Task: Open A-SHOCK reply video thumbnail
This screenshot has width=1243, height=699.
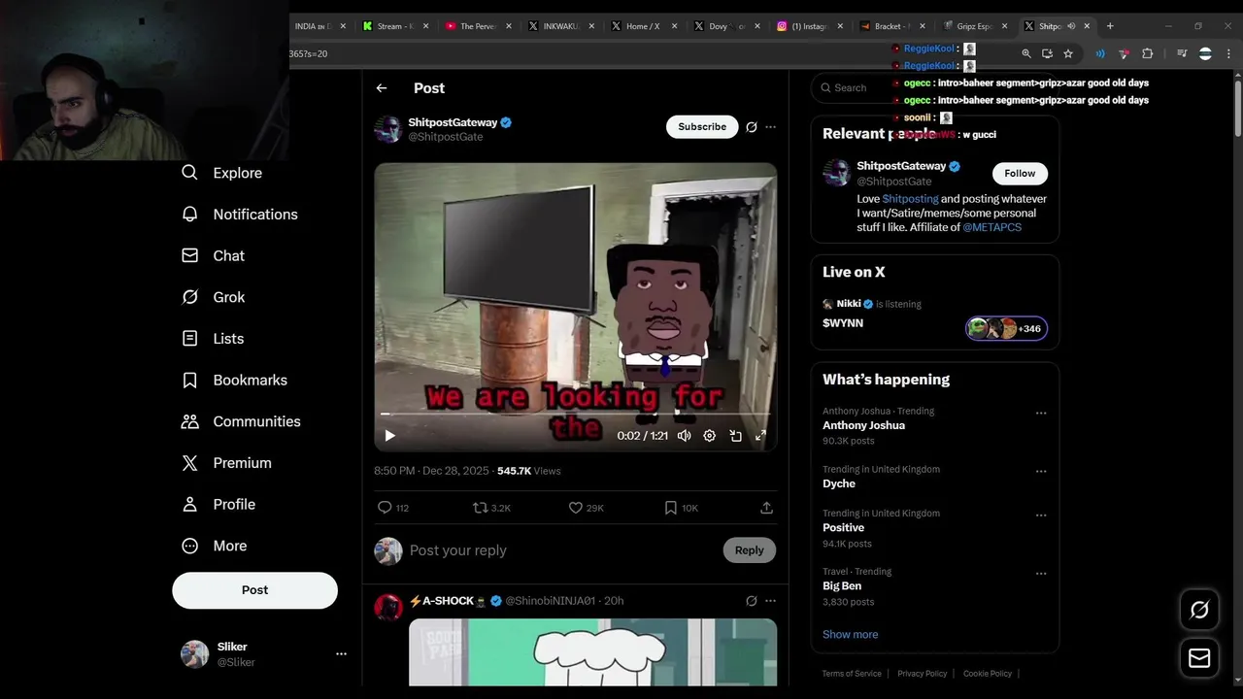Action: click(592, 652)
